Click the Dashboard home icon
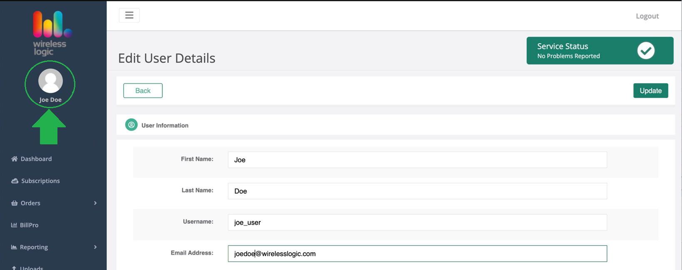Screen dimensions: 682x270 15,159
